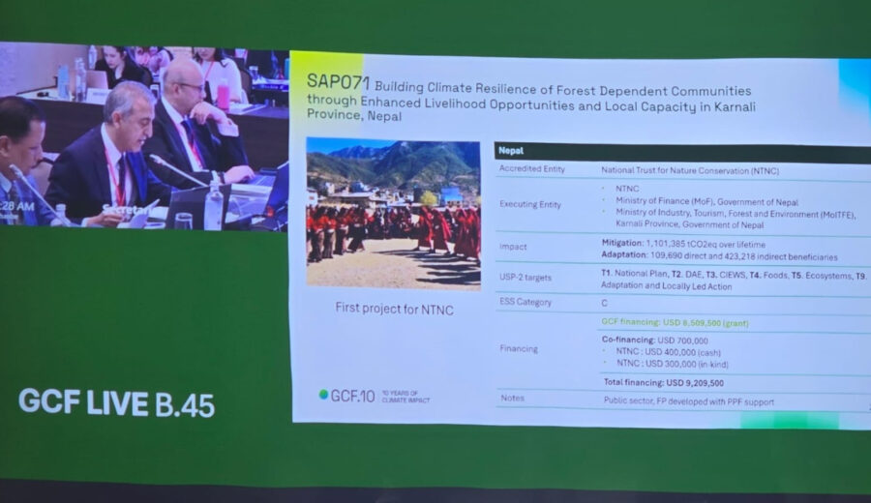Click 'Total financing: USD 9,209,500'
Image resolution: width=871 pixels, height=503 pixels.
click(x=664, y=382)
